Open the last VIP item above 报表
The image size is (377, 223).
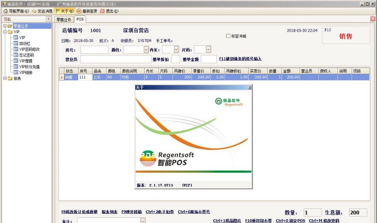click(26, 72)
